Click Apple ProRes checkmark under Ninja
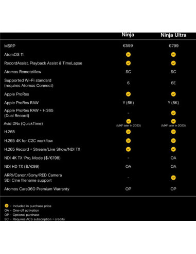Screen dimensions: 196x254 tap(128, 94)
